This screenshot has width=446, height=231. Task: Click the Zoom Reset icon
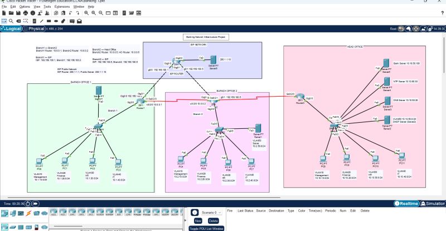pos(94,13)
